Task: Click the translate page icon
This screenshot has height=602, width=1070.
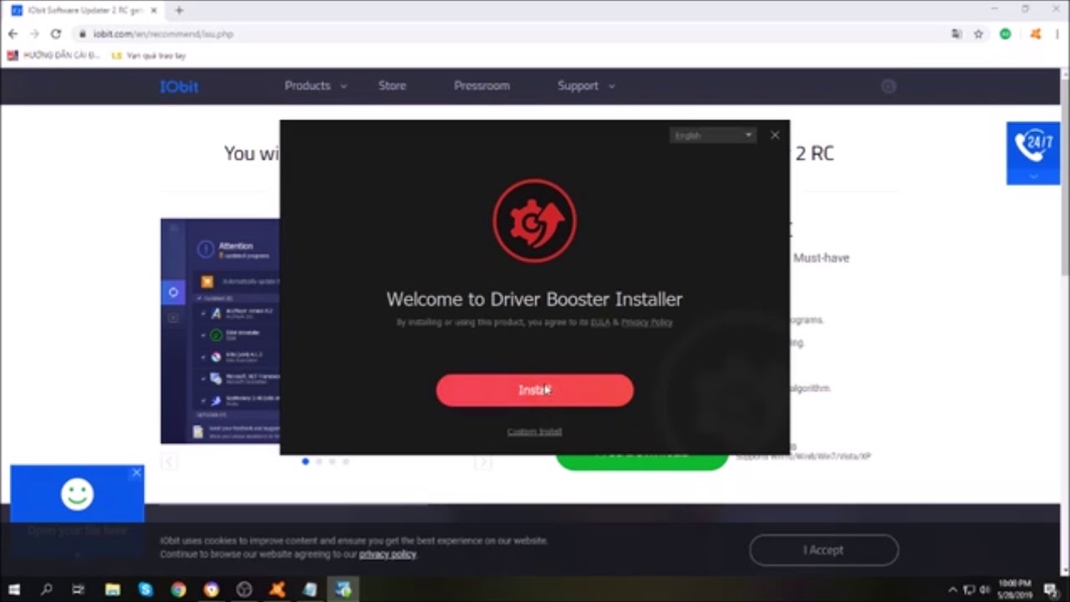Action: pyautogui.click(x=957, y=34)
